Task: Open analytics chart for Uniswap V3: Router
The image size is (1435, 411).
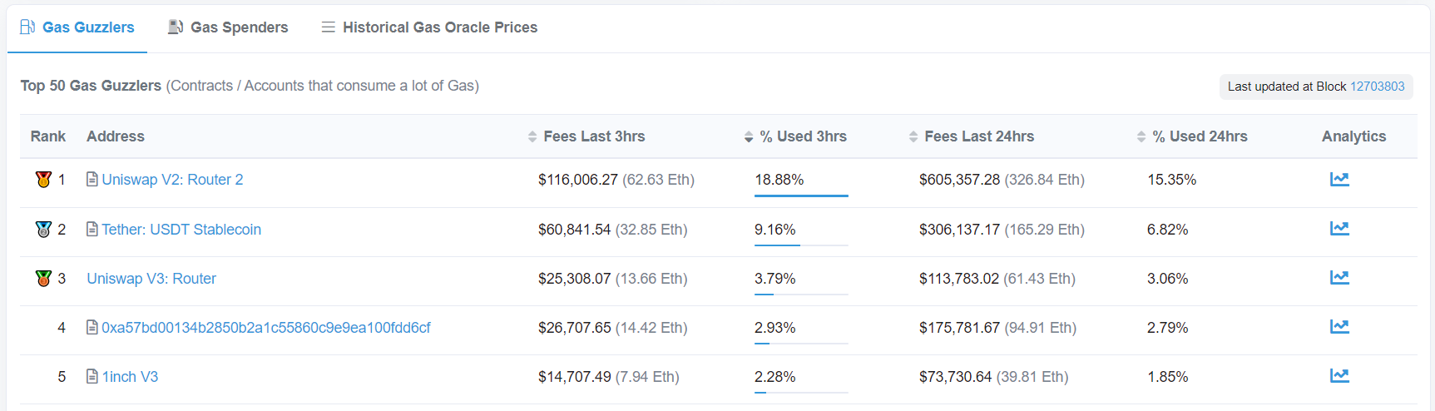Action: (1339, 277)
